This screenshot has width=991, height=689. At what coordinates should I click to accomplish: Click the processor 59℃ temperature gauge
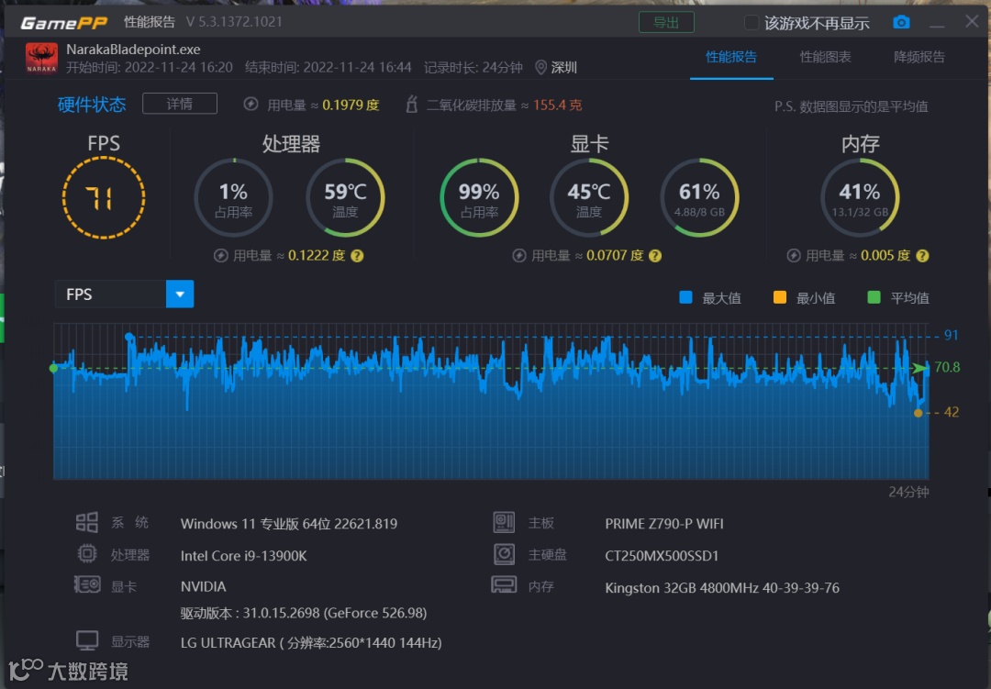(x=345, y=198)
